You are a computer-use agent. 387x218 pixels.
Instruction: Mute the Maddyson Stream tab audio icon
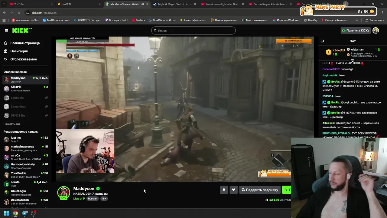(x=142, y=4)
